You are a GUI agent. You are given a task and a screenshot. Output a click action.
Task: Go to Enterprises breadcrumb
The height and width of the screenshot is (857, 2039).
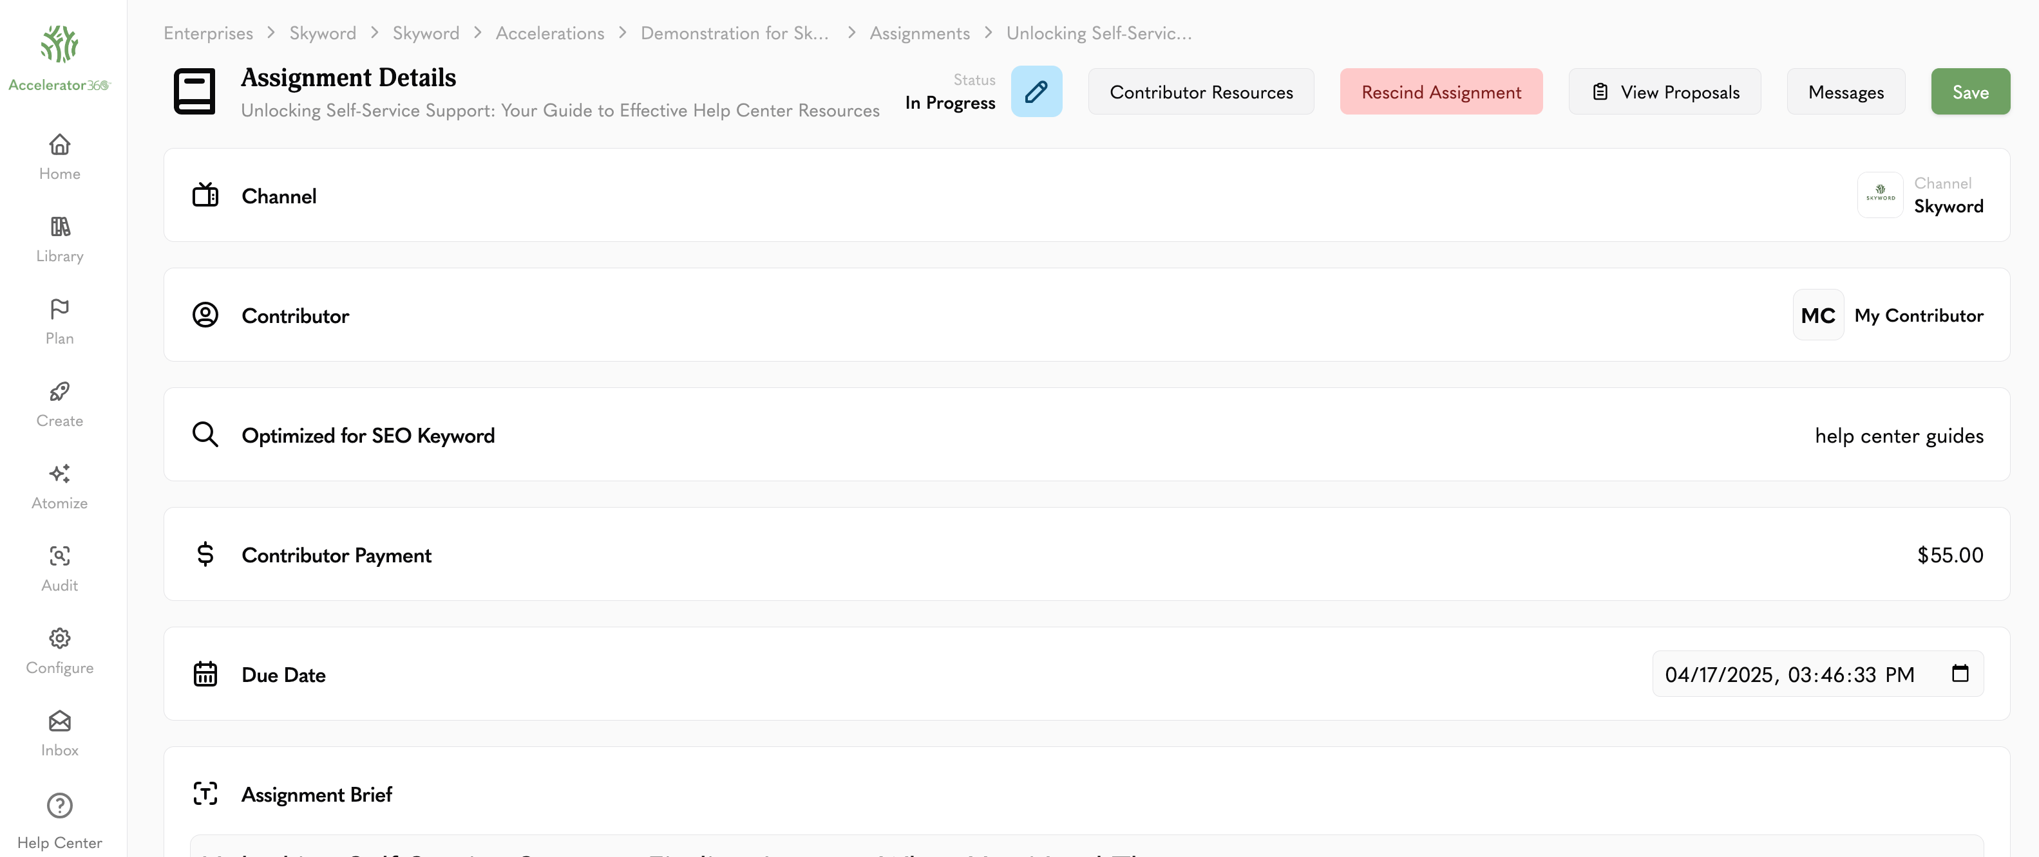(208, 33)
